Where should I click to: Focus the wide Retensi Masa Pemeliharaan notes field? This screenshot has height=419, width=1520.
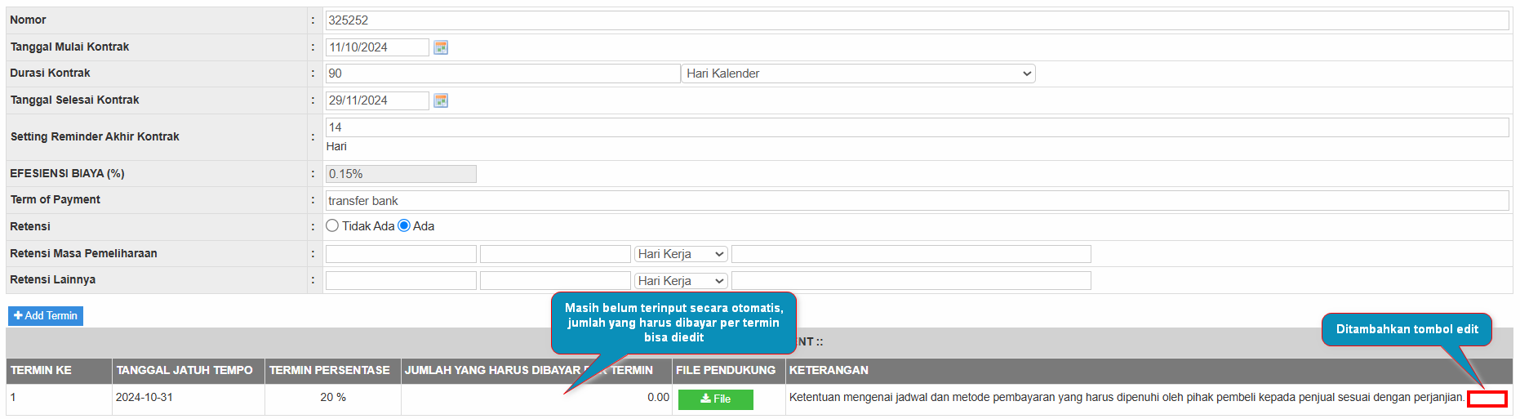[x=911, y=254]
